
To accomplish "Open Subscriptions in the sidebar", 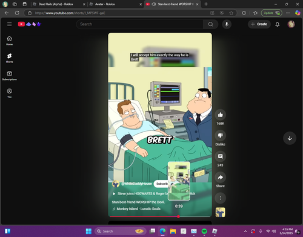I will pos(9,76).
